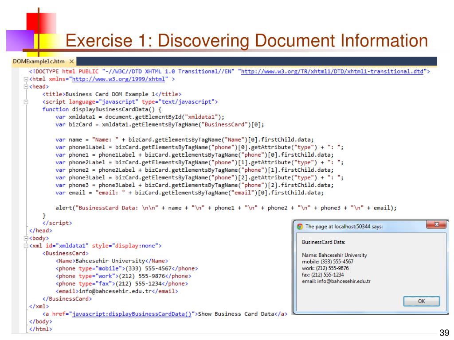Screen dimensions: 454x340
Task: Click the slide number 39
Action: (444, 333)
